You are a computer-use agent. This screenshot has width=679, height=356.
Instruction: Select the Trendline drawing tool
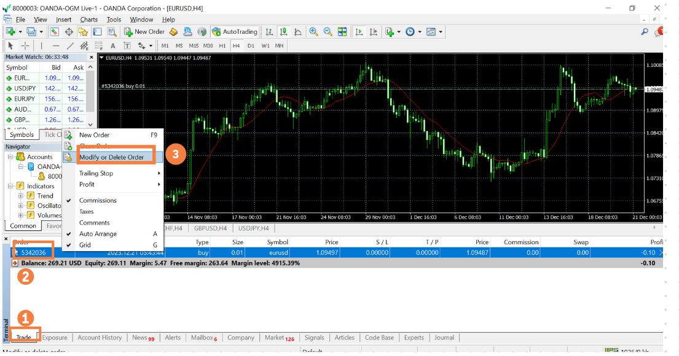tap(70, 46)
